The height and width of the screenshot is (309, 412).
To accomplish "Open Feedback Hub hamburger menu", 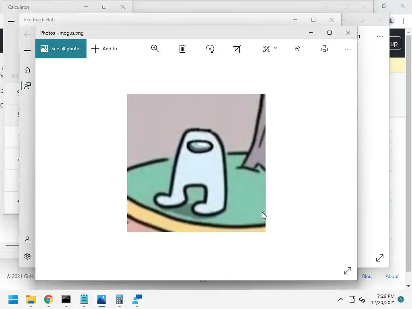I will point(27,50).
